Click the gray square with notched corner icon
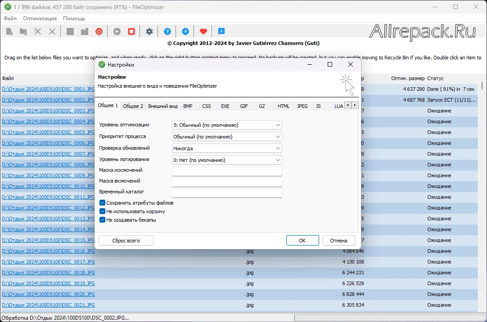 pos(85,31)
